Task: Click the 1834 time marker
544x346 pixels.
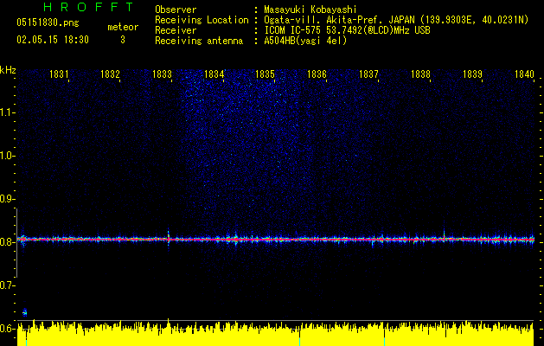Action: 214,74
